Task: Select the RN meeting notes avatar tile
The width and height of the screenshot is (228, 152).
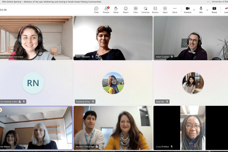Action: point(33,83)
